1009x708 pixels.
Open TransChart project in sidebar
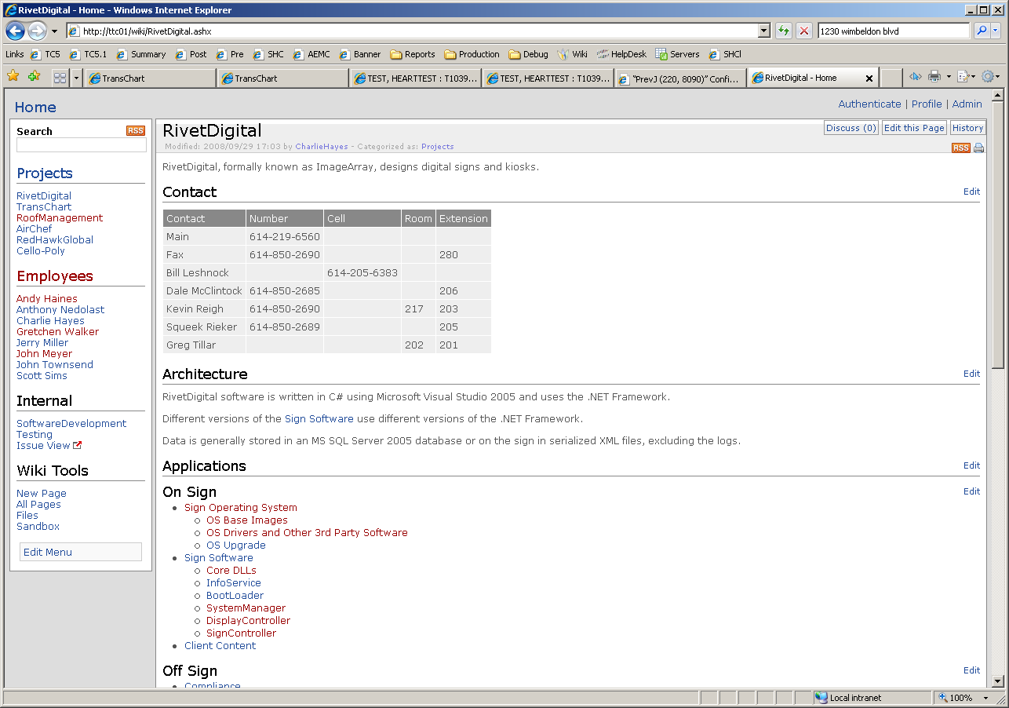[x=44, y=207]
